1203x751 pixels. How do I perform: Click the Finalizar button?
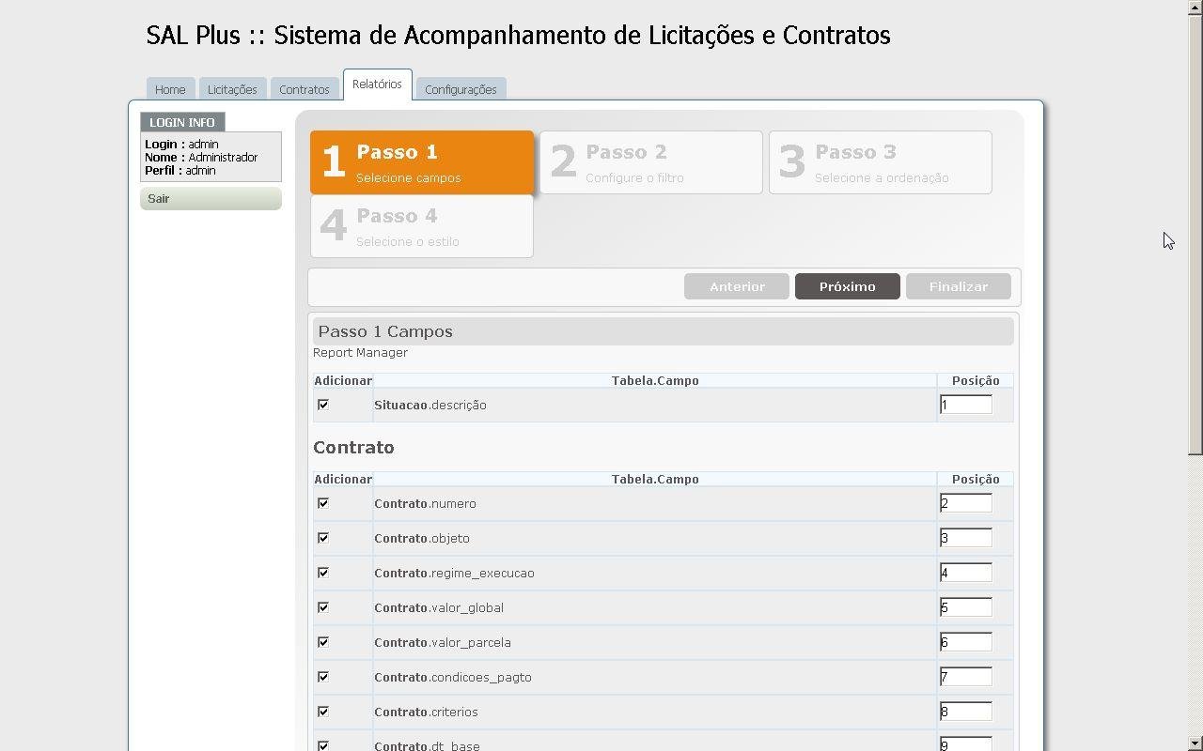(x=958, y=286)
